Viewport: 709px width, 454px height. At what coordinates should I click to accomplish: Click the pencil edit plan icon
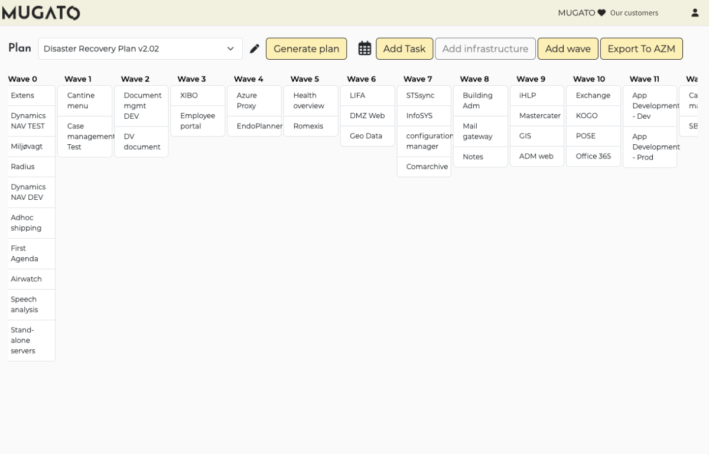[x=255, y=49]
